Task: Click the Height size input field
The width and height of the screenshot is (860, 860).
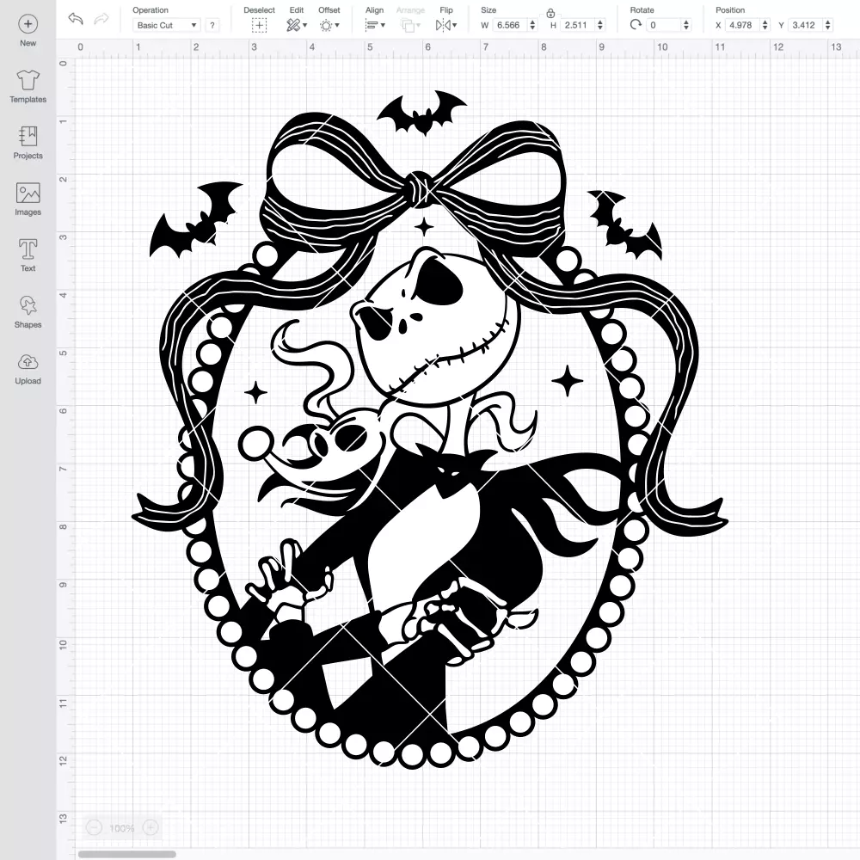Action: click(577, 25)
